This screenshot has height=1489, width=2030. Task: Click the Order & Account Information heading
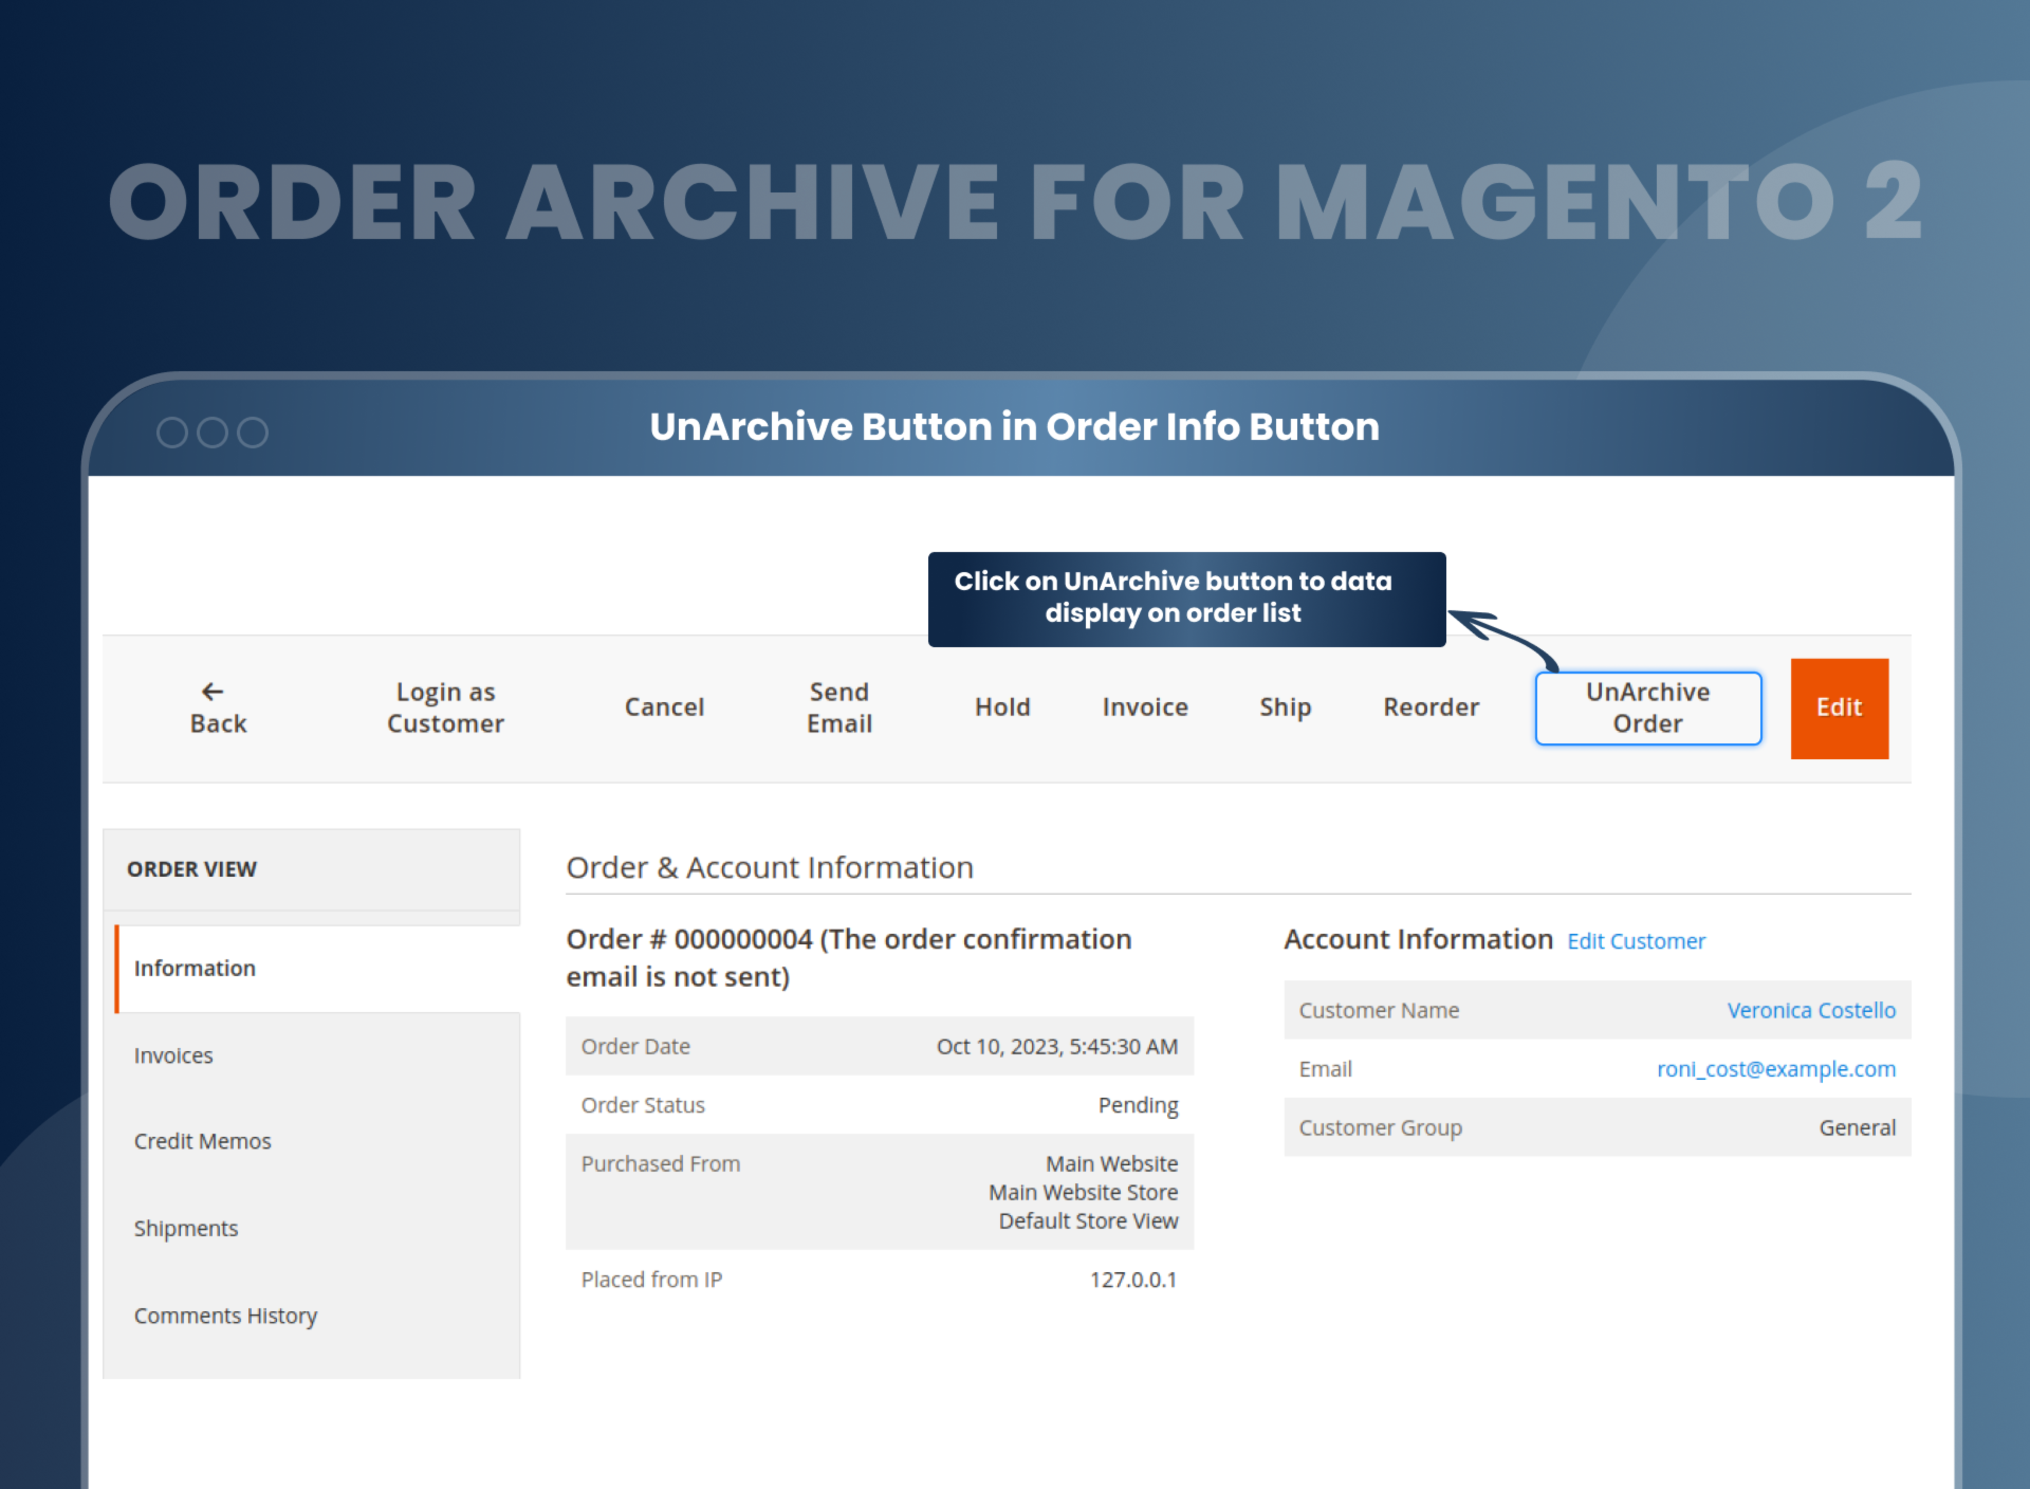(770, 867)
